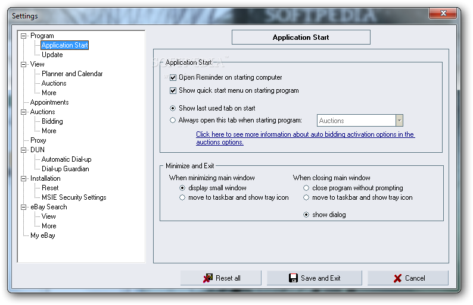Collapse the eBay Search tree node

coord(23,207)
